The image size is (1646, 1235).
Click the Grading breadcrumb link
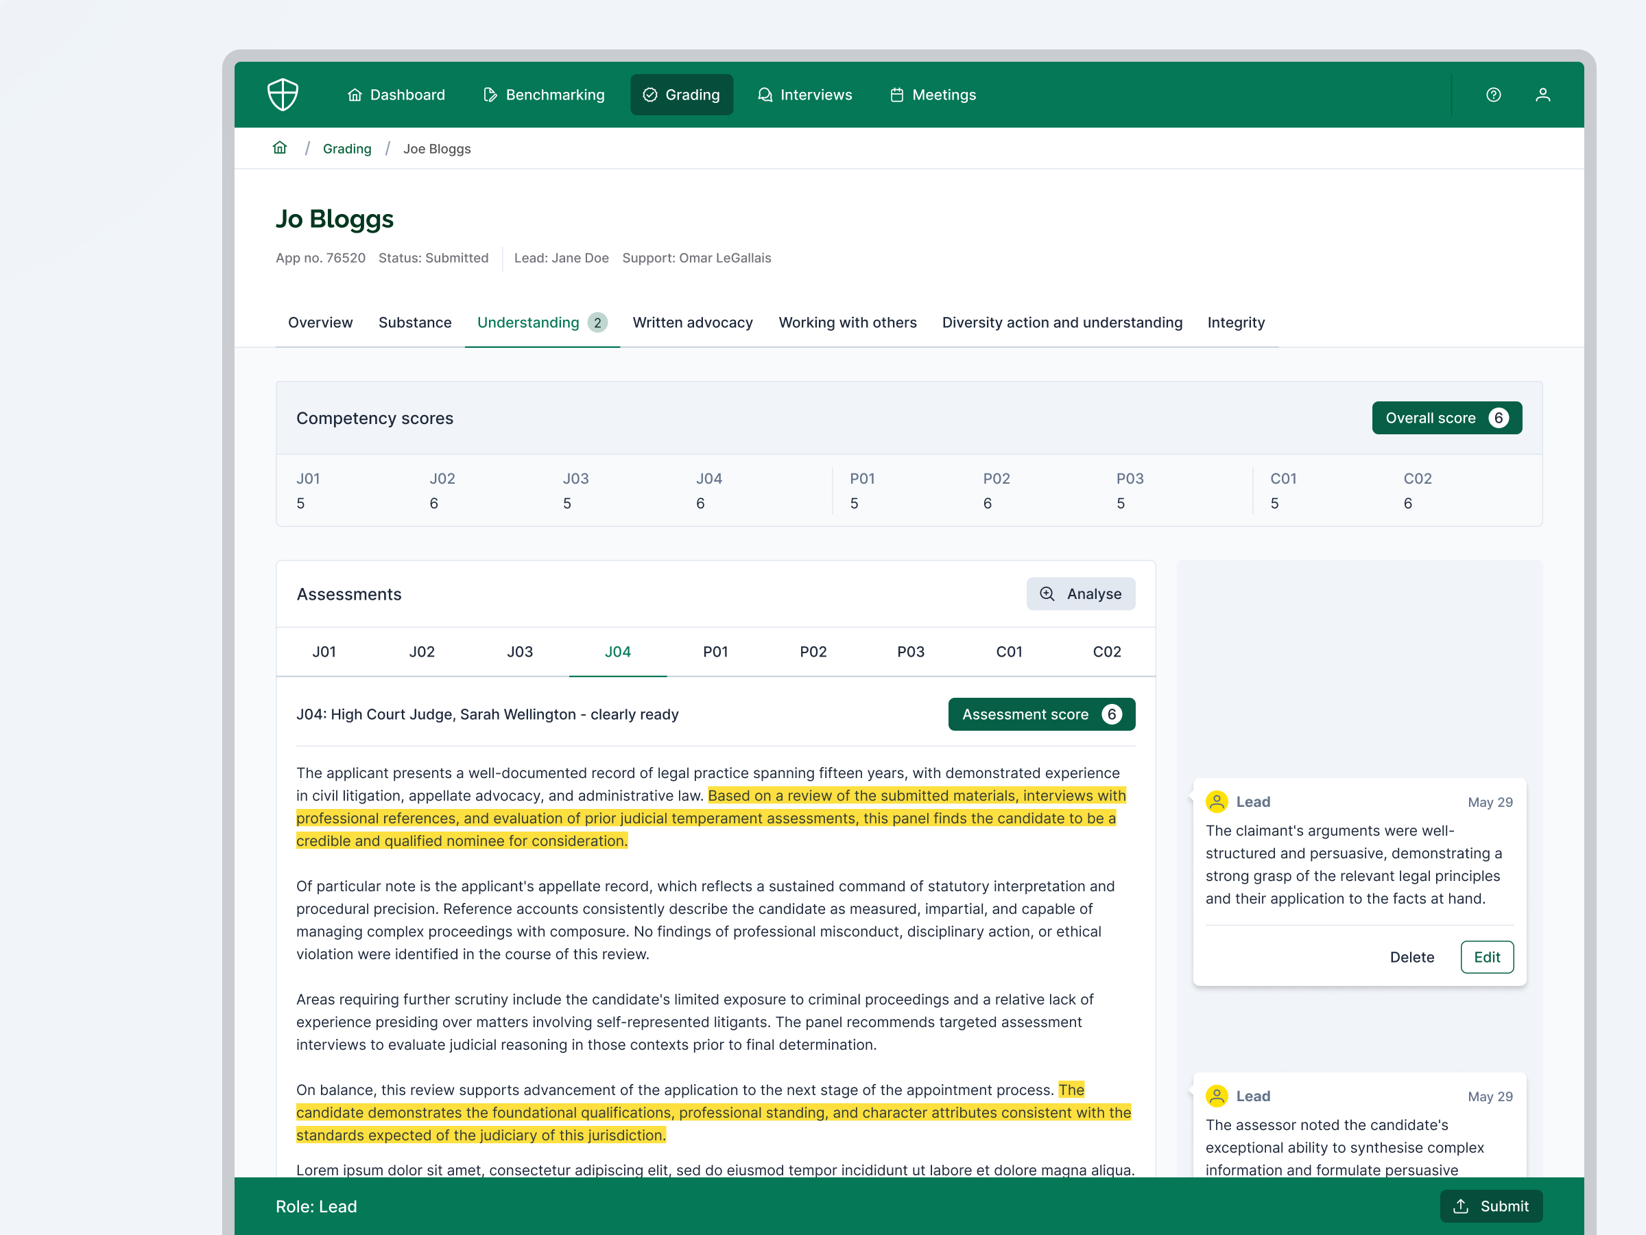pos(347,149)
